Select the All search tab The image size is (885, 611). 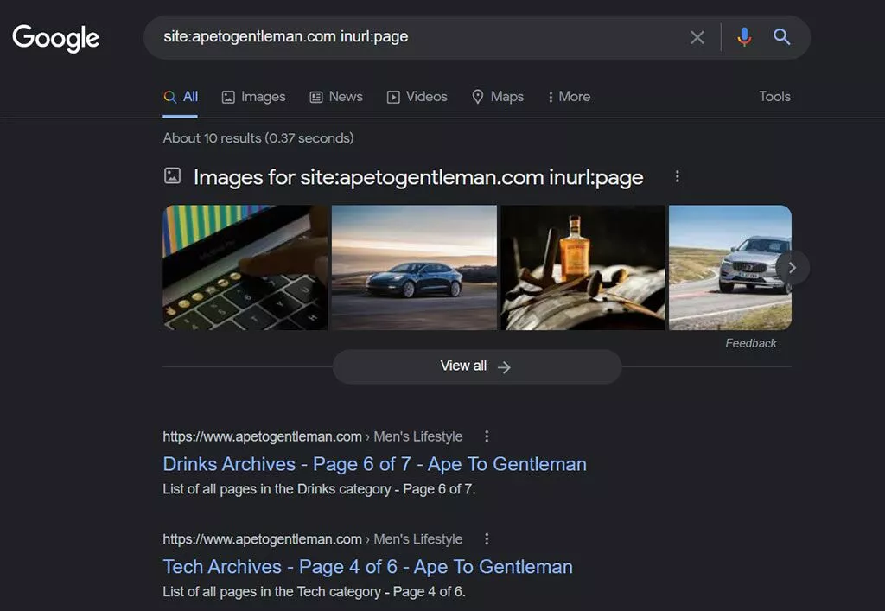(x=181, y=97)
